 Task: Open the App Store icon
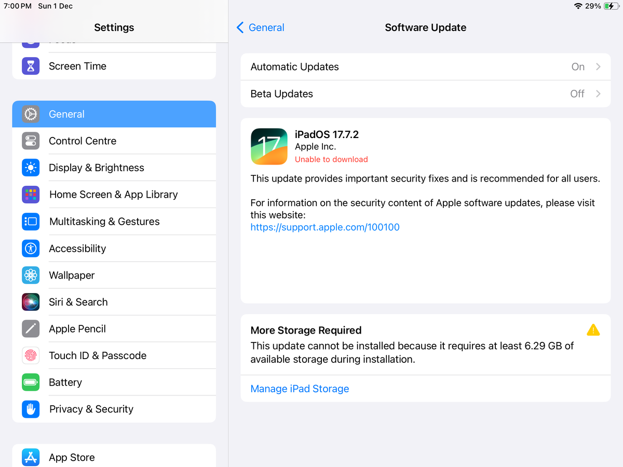coord(31,457)
